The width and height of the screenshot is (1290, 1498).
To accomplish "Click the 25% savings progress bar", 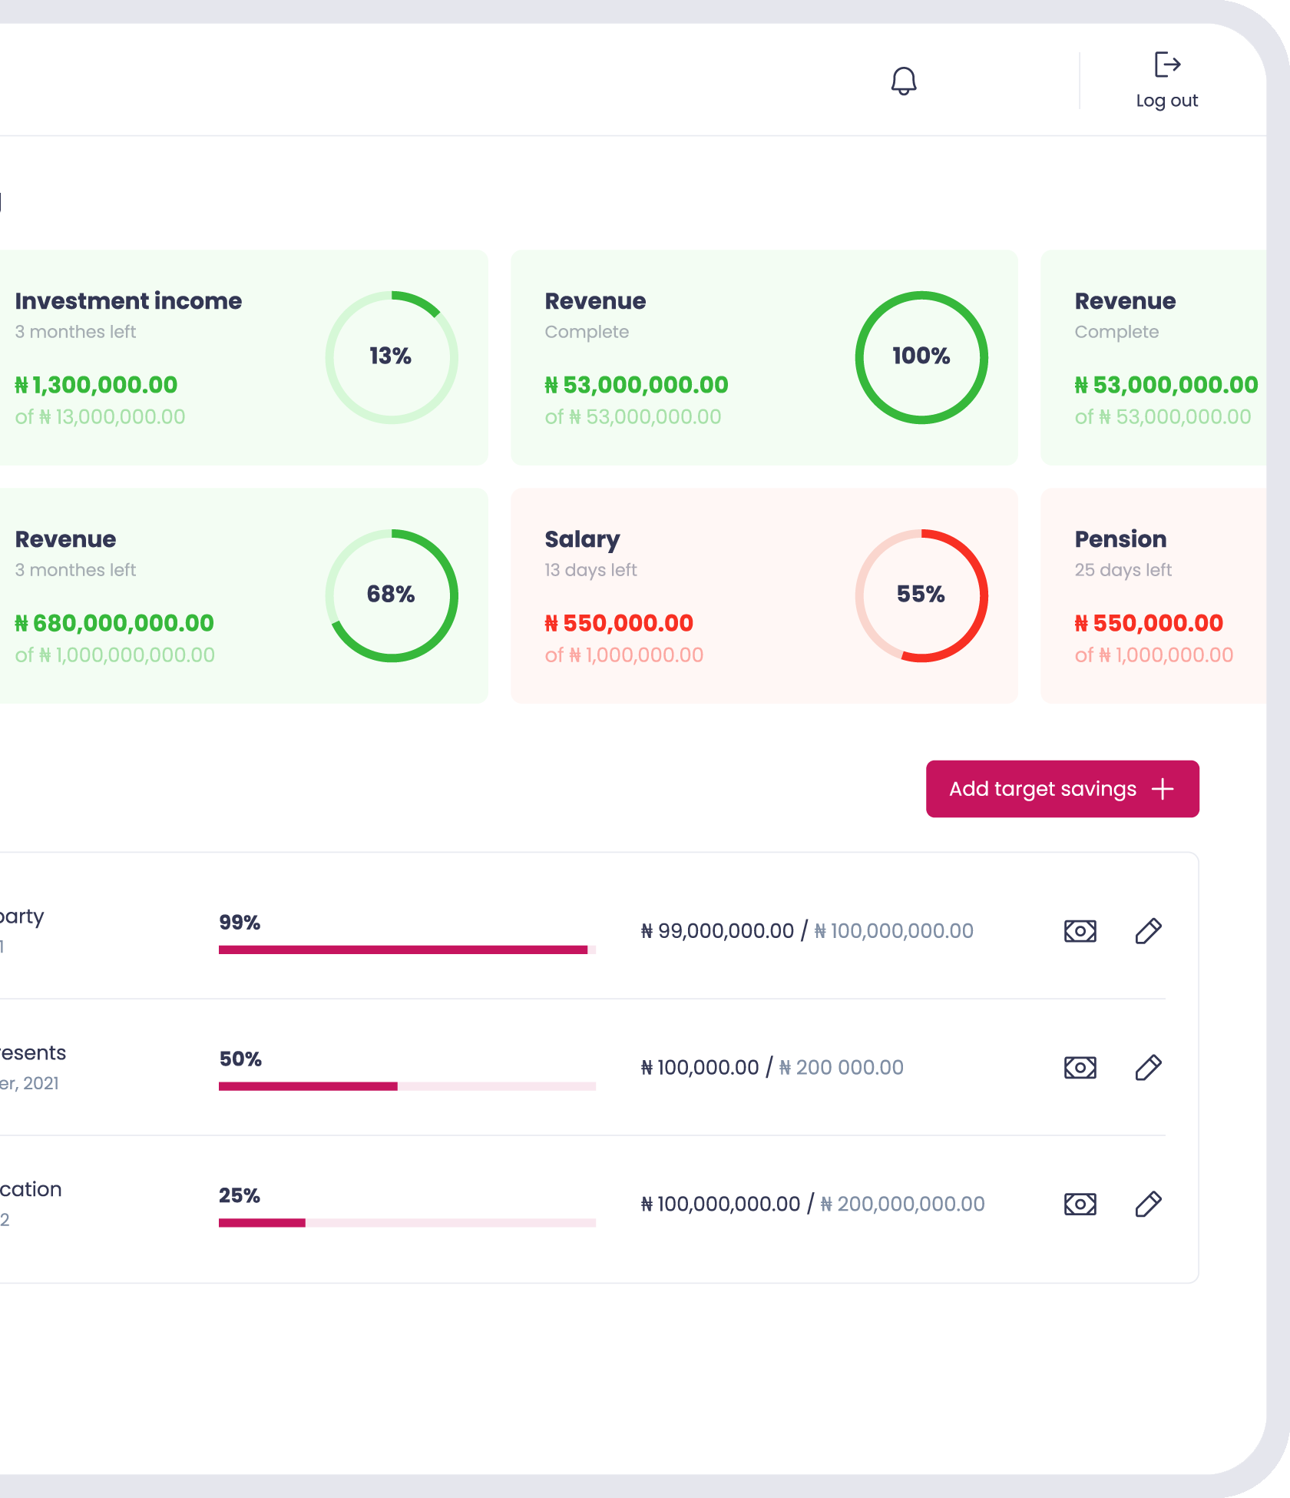I will (x=407, y=1224).
